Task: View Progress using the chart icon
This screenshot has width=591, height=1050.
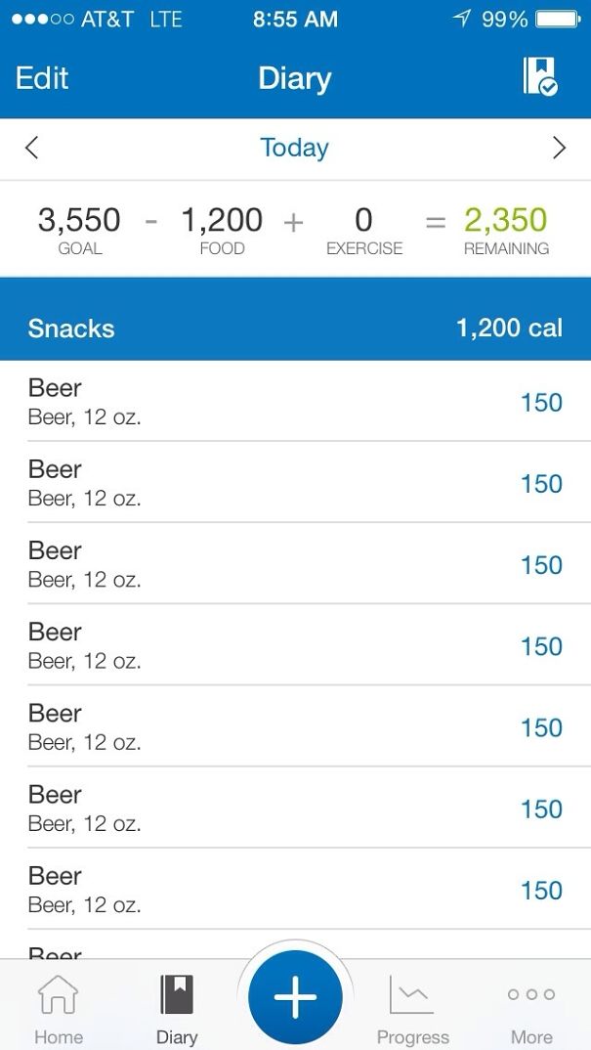Action: click(411, 995)
